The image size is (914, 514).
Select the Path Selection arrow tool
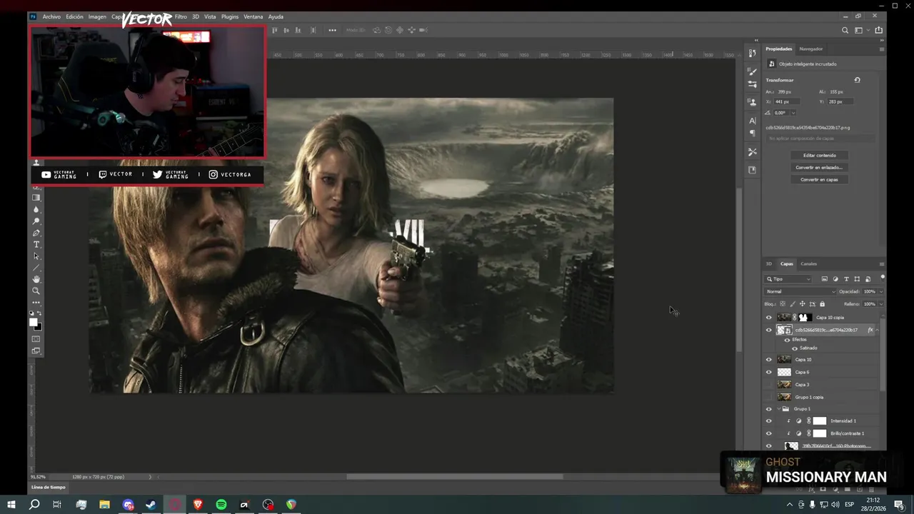click(36, 256)
